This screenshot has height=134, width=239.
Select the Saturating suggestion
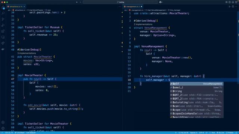point(197,102)
